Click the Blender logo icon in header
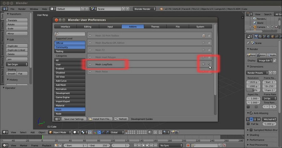Viewport: 282px width, 148px height. pyautogui.click(x=161, y=9)
